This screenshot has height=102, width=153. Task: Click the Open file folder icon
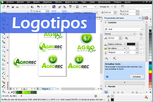(x=8, y=7)
